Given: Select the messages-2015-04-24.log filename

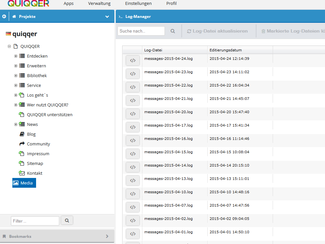Looking at the screenshot, I should [x=168, y=59].
